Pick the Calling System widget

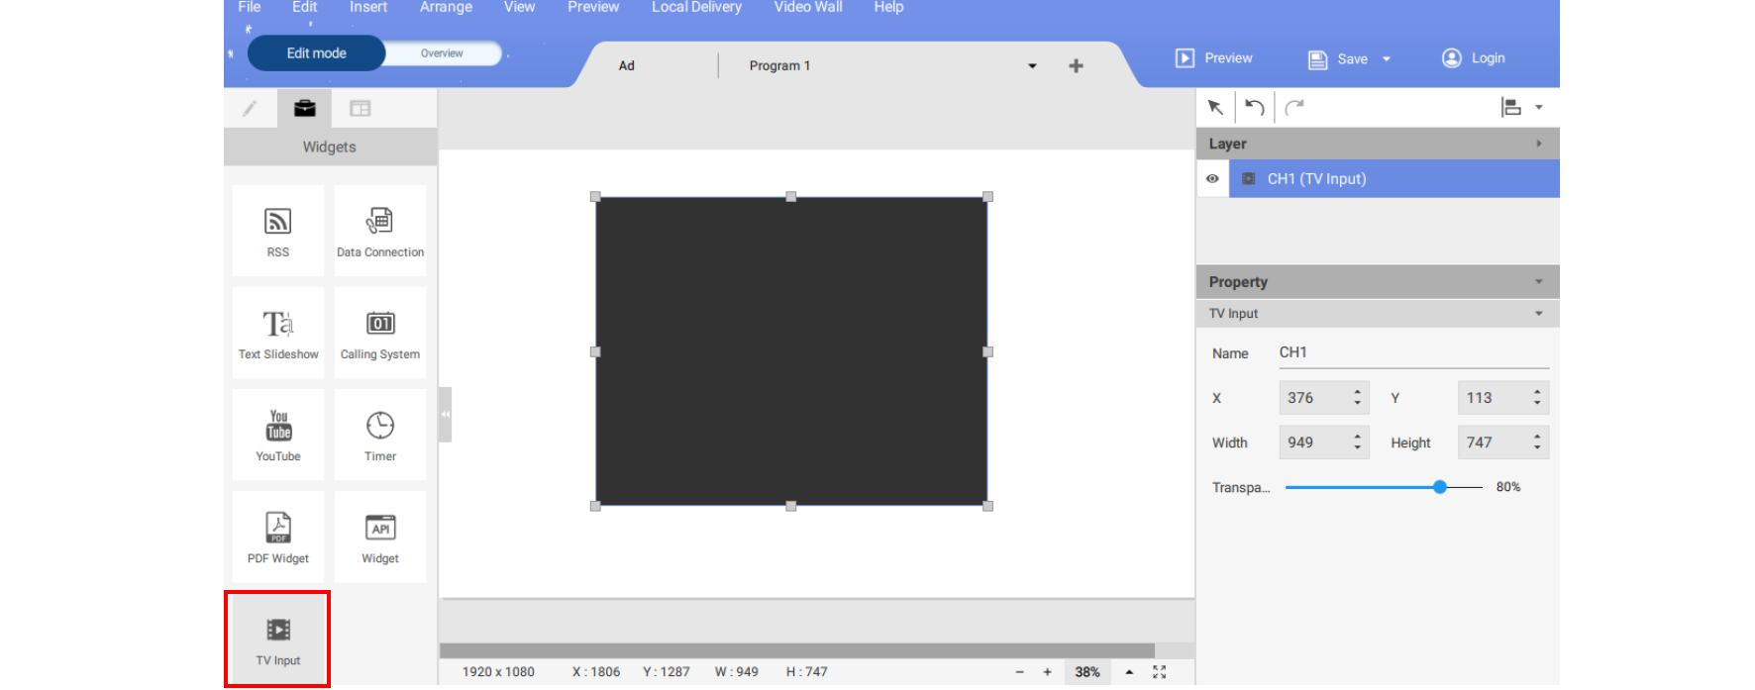[380, 333]
